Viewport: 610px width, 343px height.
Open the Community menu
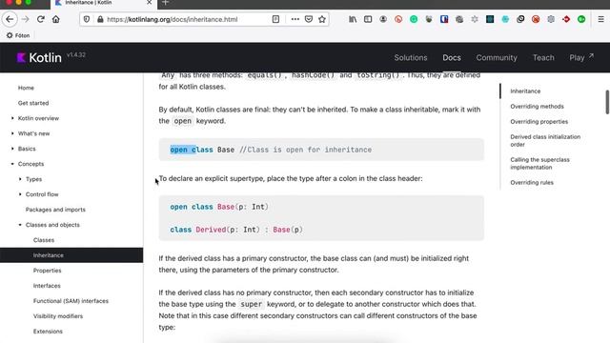pos(497,57)
